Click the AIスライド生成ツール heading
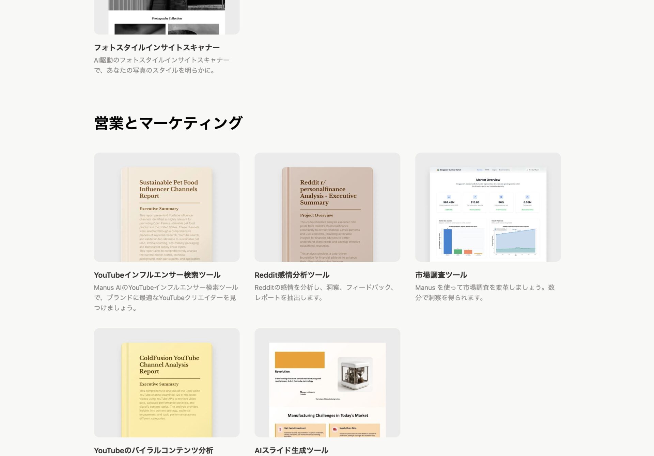The height and width of the screenshot is (456, 654). 291,450
